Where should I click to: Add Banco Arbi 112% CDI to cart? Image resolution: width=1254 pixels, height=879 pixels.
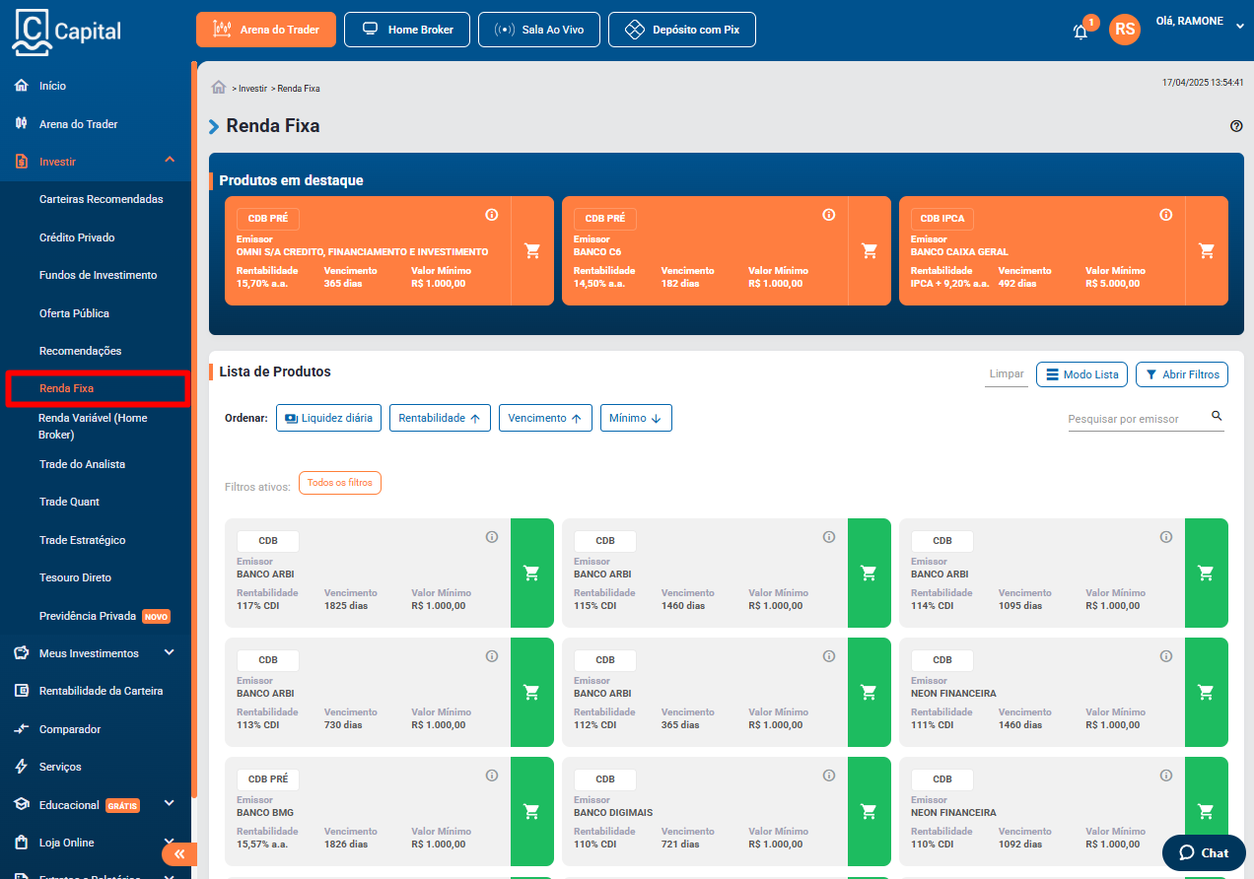(x=870, y=692)
